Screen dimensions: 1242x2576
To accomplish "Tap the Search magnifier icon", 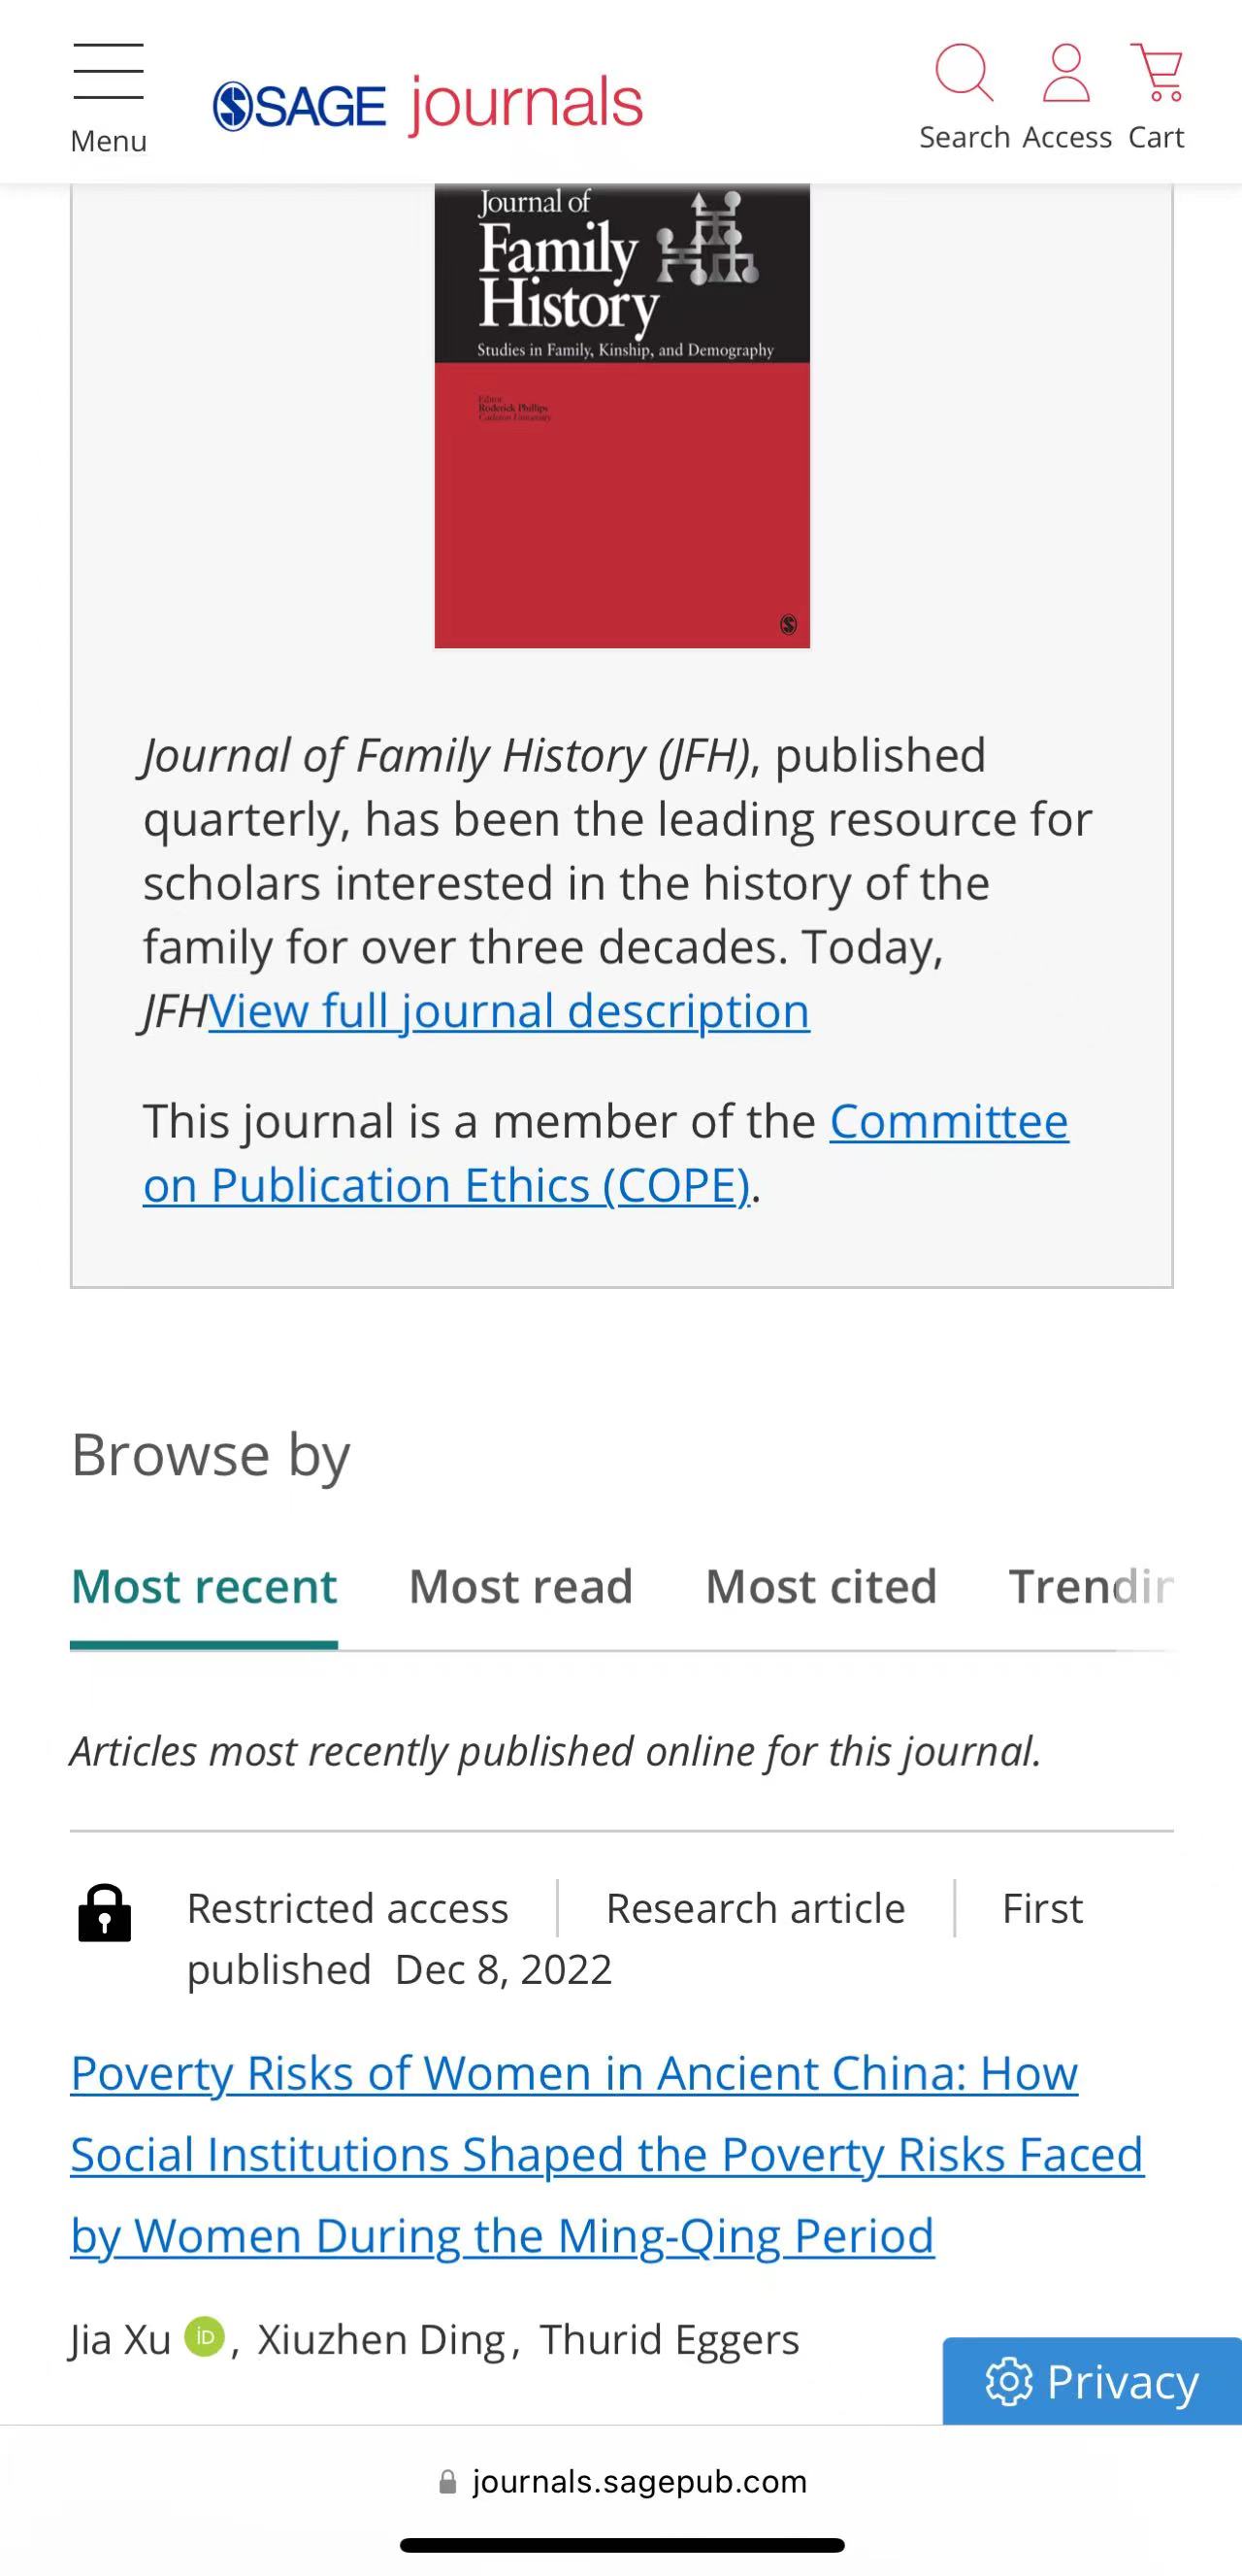I will (964, 73).
